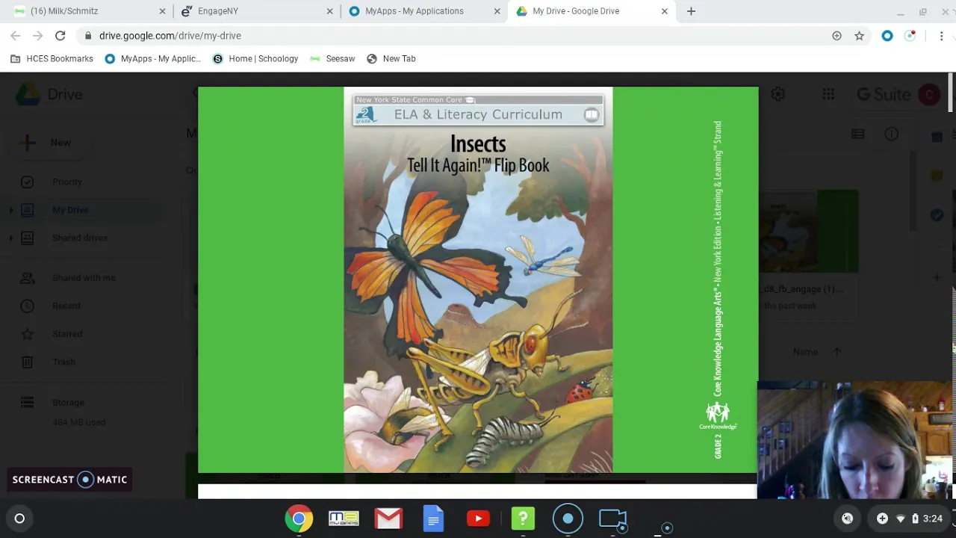This screenshot has width=956, height=538.
Task: Switch to list layout view
Action: 857,134
